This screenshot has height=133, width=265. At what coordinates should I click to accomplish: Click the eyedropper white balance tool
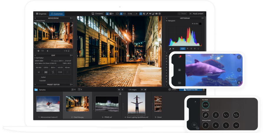point(147,14)
